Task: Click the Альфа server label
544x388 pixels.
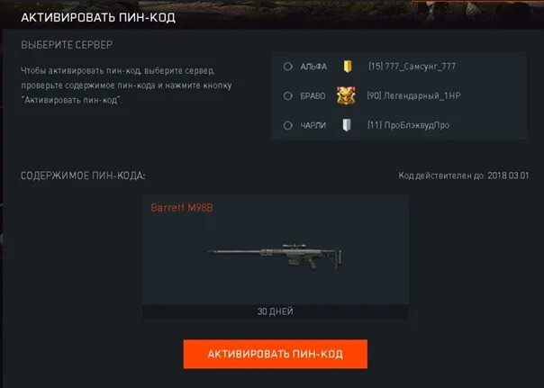Action: pyautogui.click(x=313, y=67)
